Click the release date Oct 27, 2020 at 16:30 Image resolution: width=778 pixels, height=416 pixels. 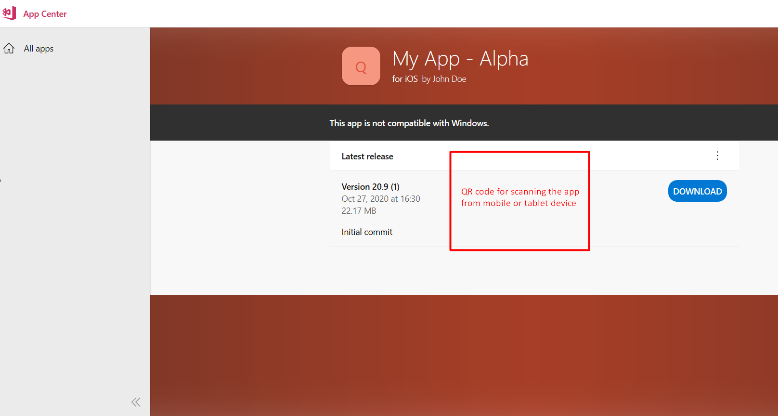coord(381,199)
